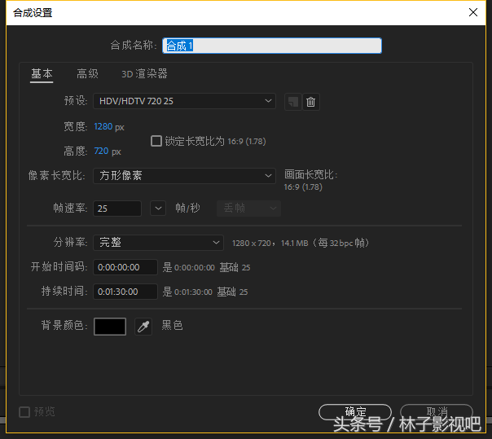This screenshot has width=492, height=439.
Task: Click the 持续时间 field 0:01:30:00
Action: (125, 292)
